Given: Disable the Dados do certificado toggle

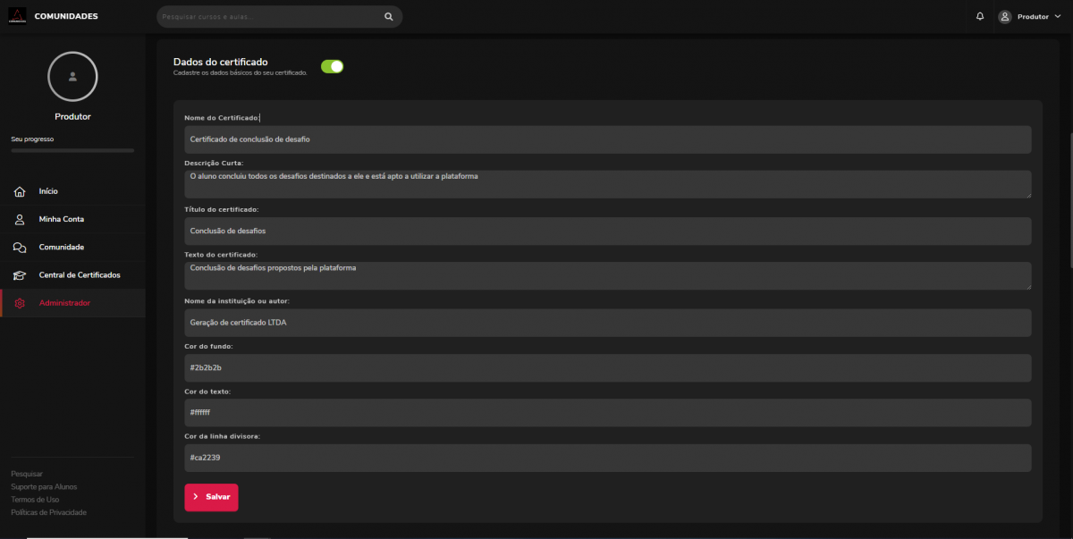Looking at the screenshot, I should (x=332, y=66).
